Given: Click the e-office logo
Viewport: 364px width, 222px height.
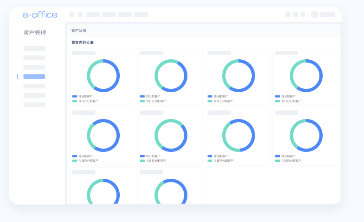Looking at the screenshot, I should pyautogui.click(x=40, y=15).
